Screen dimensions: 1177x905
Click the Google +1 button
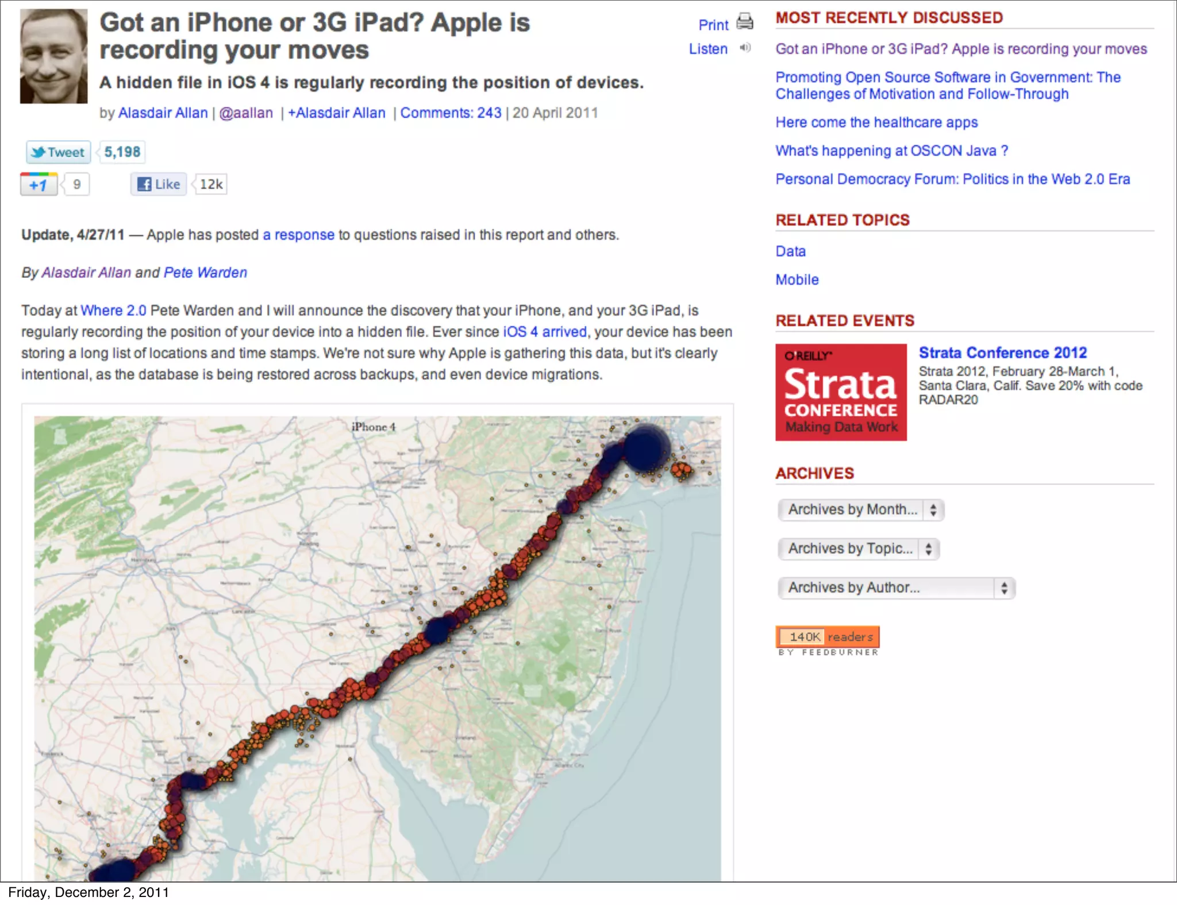39,185
